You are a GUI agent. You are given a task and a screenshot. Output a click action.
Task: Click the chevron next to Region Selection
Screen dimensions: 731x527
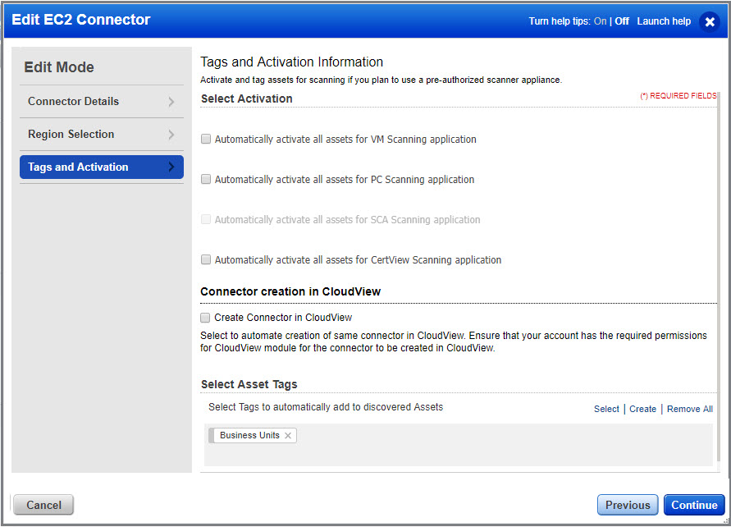point(171,135)
